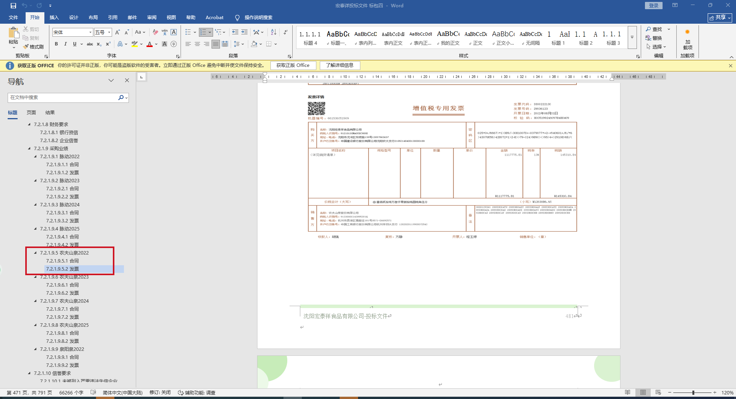The width and height of the screenshot is (736, 399).
Task: Collapse the 7.2.1.9.1 脉动2022 heading
Action: (36, 156)
